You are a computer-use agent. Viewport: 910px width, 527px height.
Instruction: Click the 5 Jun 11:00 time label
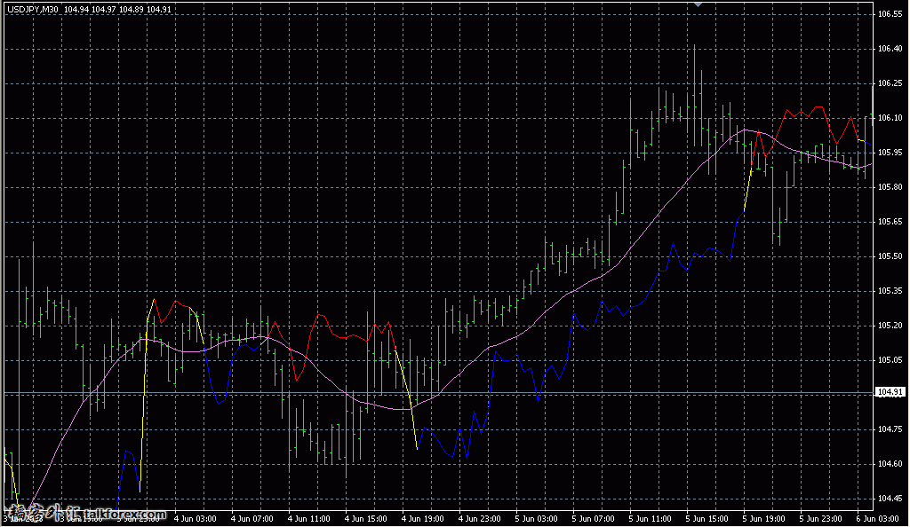(x=650, y=519)
